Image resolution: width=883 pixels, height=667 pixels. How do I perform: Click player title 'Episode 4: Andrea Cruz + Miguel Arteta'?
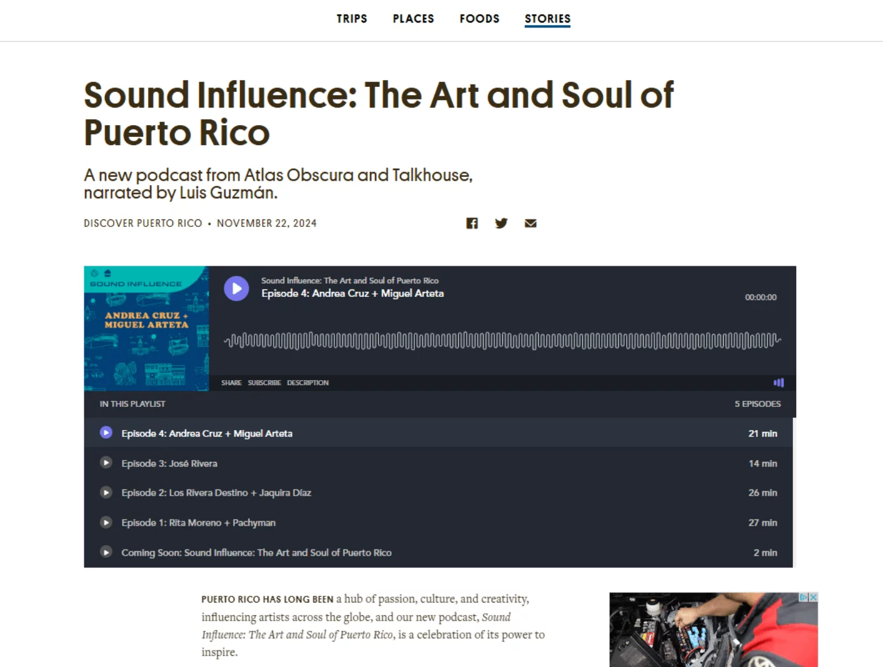click(352, 293)
